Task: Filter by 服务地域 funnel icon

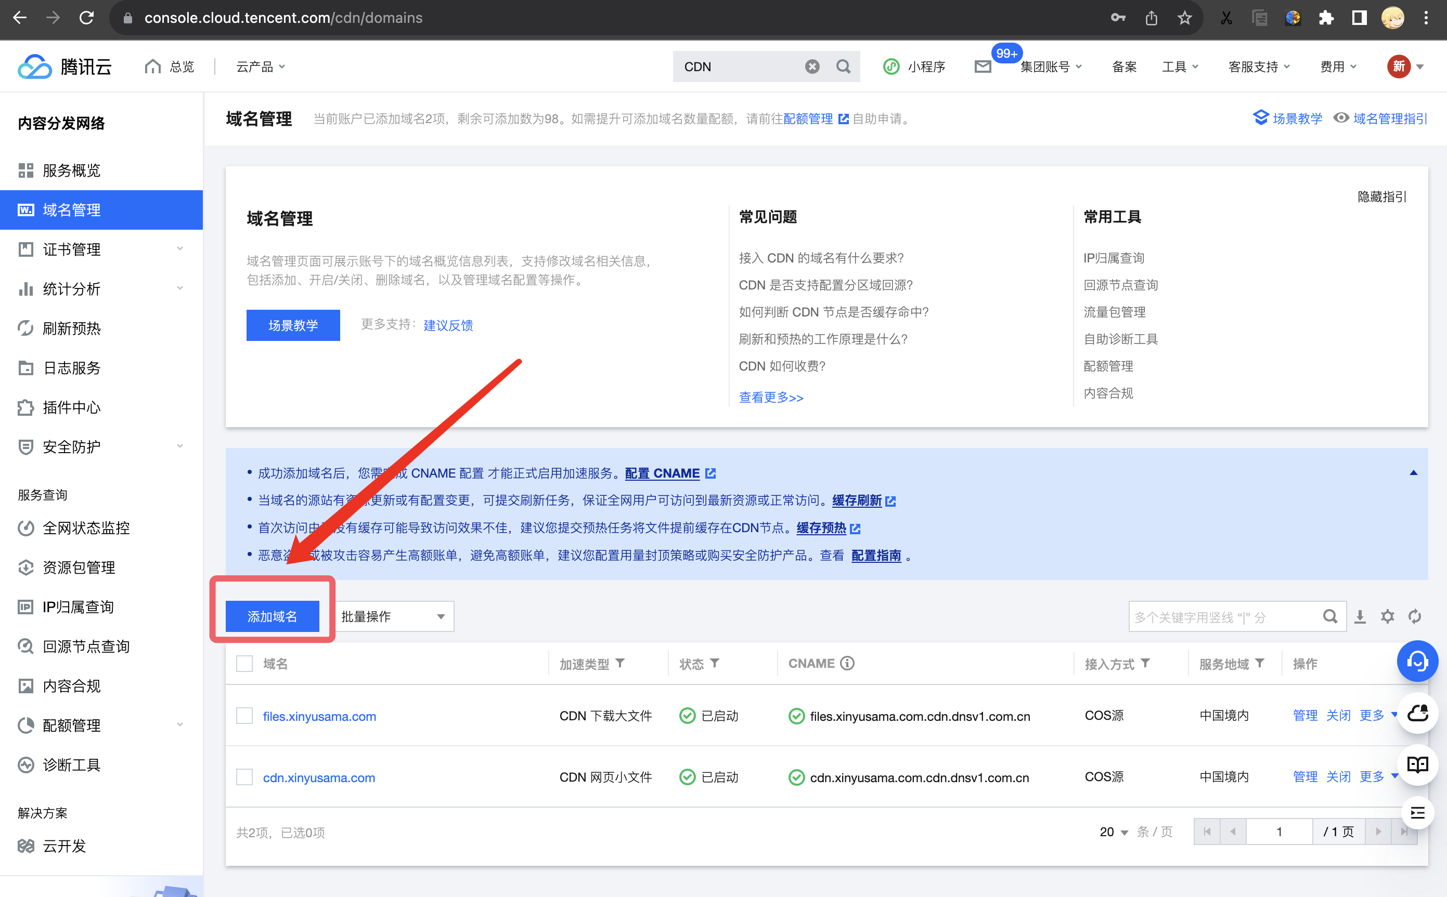Action: tap(1259, 663)
